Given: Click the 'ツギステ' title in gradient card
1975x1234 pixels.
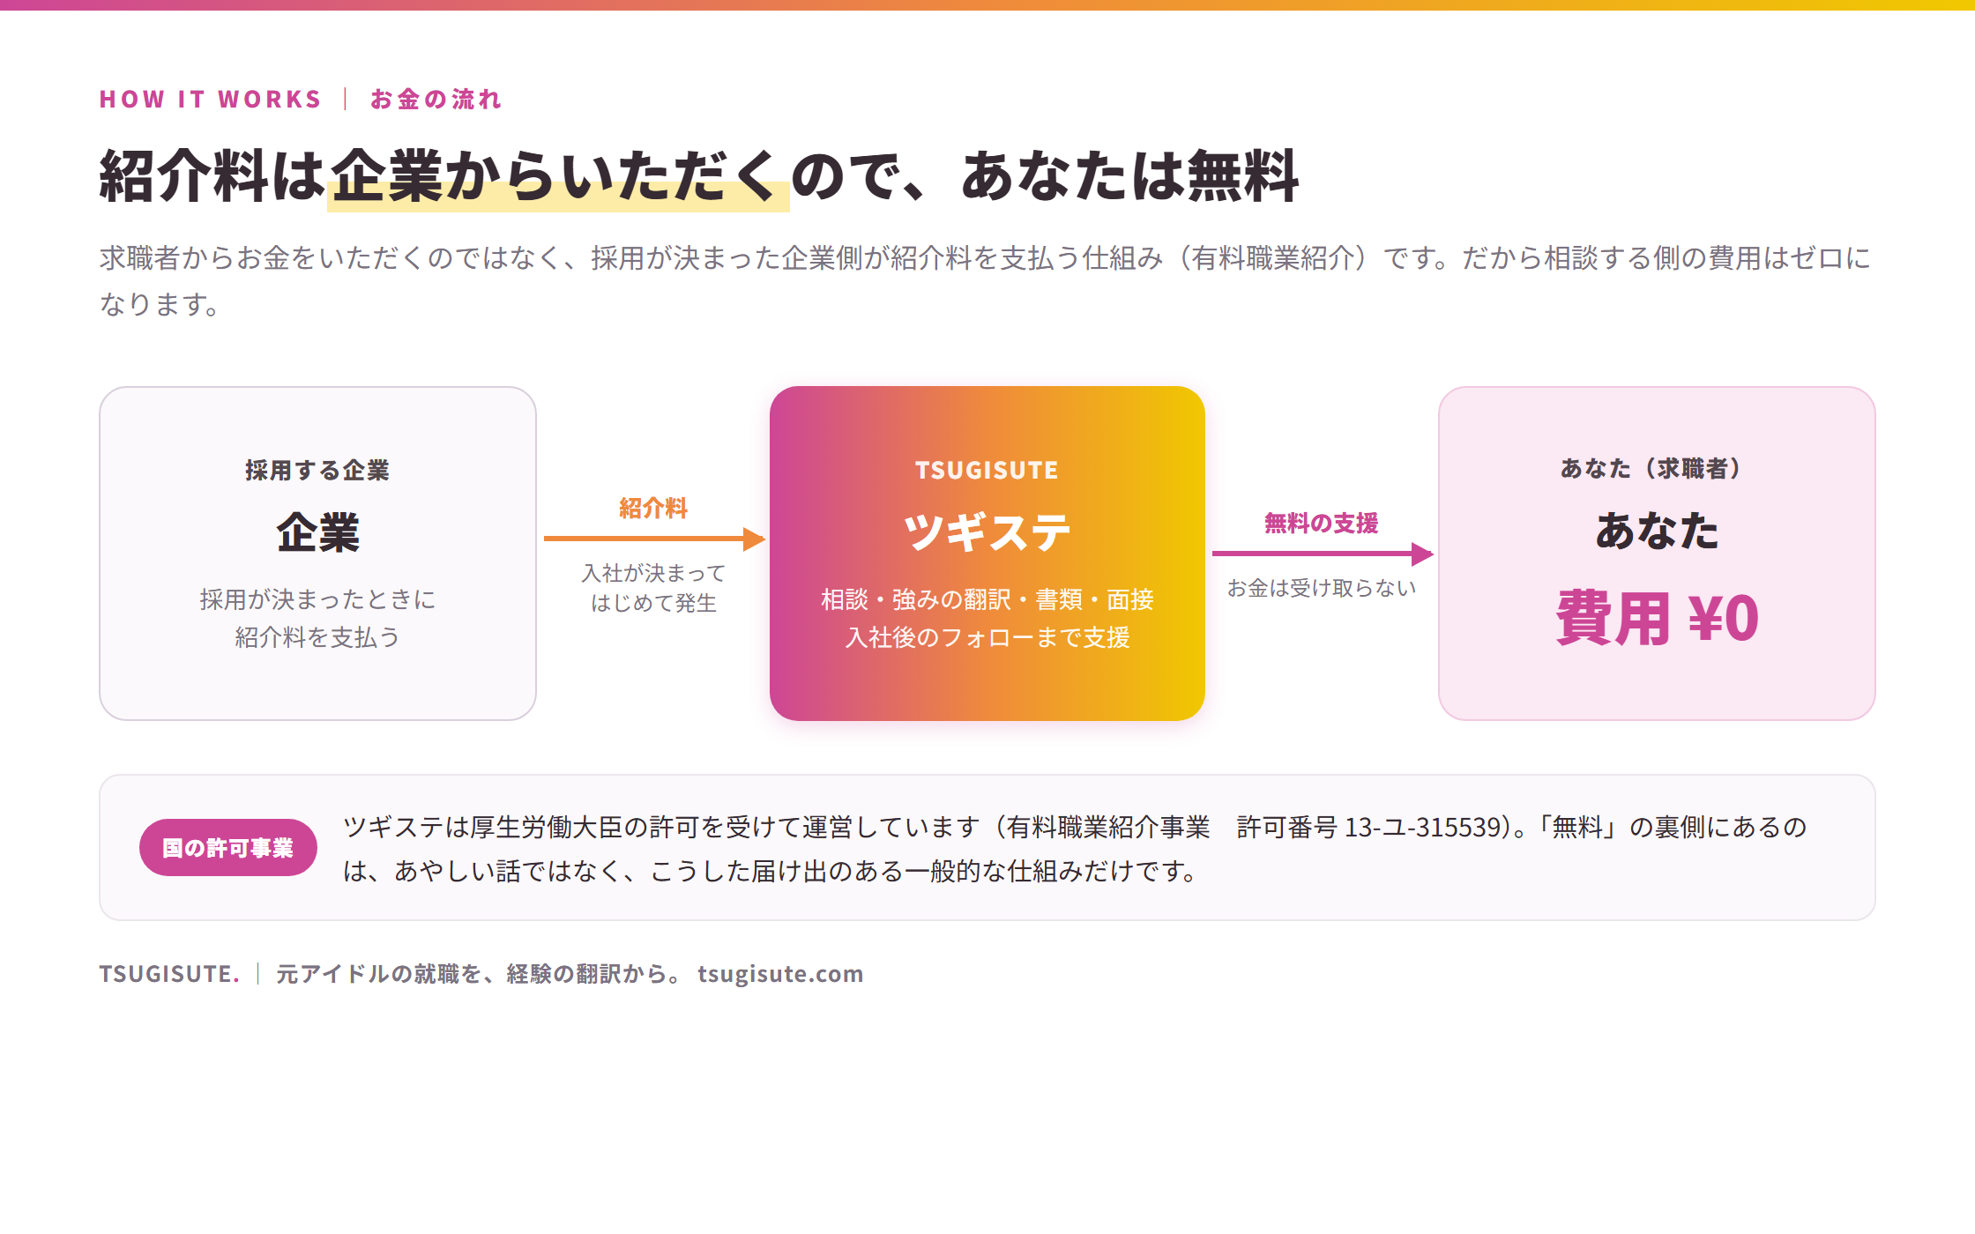Looking at the screenshot, I should coord(987,532).
